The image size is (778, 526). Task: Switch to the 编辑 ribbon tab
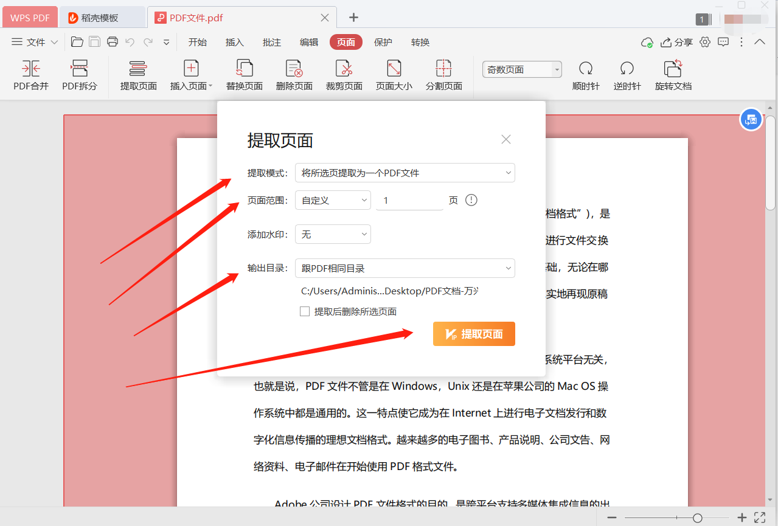[308, 42]
